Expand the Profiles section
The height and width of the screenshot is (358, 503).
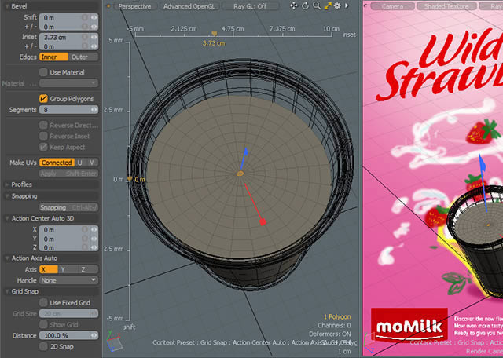tap(7, 184)
